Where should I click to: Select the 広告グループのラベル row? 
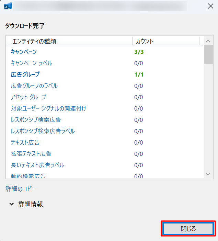click(x=34, y=86)
